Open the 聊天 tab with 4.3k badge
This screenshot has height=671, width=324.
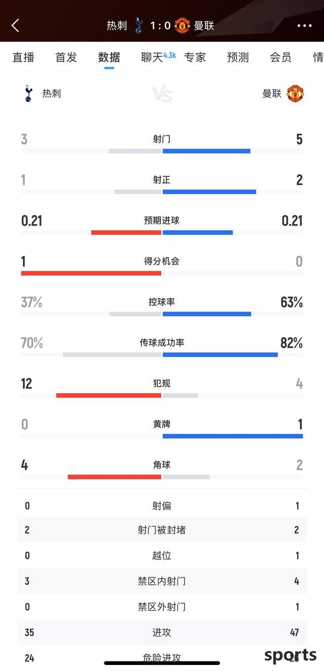coord(158,57)
